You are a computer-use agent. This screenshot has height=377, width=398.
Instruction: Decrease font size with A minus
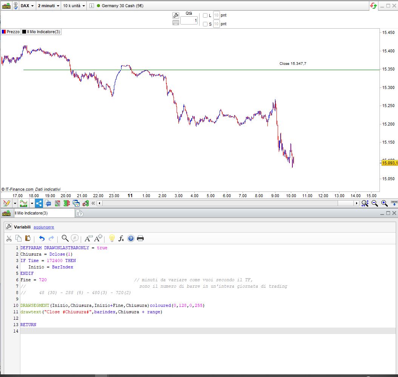pos(88,239)
